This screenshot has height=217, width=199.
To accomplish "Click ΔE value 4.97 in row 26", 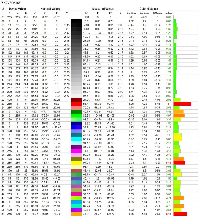I will coord(169,116).
